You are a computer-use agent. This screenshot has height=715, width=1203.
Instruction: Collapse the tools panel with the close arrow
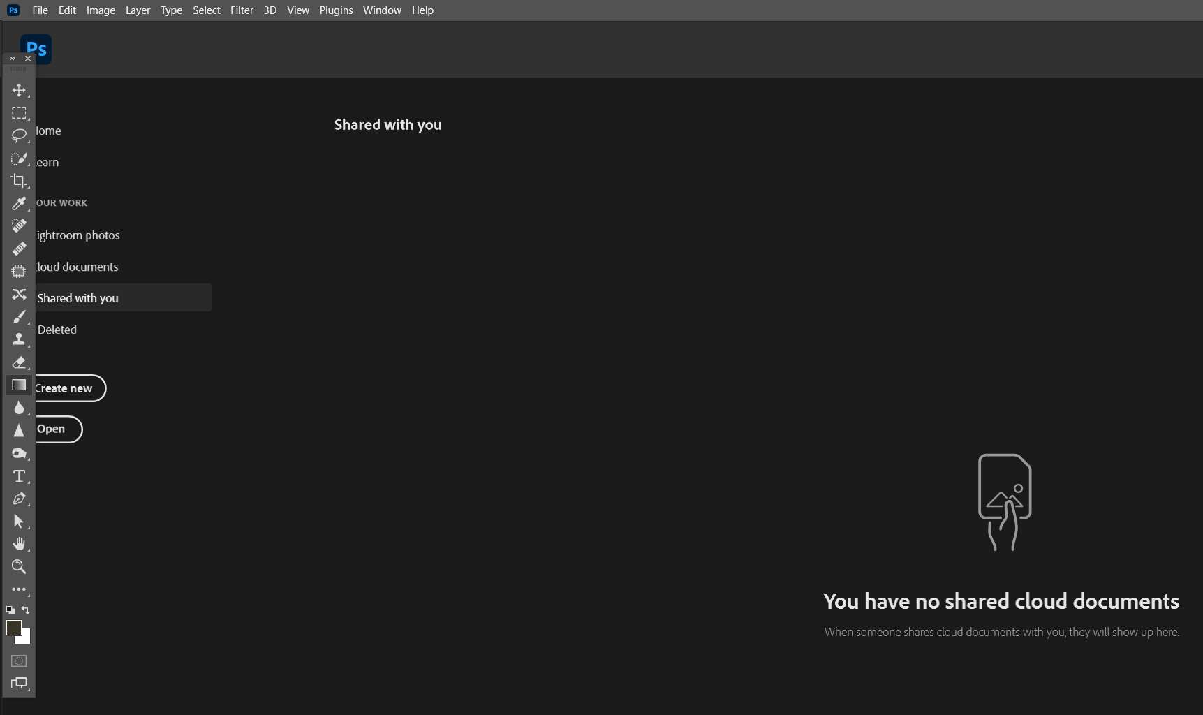28,59
